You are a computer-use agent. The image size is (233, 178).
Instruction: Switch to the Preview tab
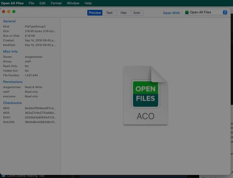pyautogui.click(x=95, y=13)
